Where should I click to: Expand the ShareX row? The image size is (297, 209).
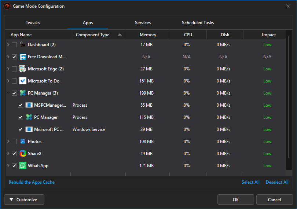click(x=8, y=154)
